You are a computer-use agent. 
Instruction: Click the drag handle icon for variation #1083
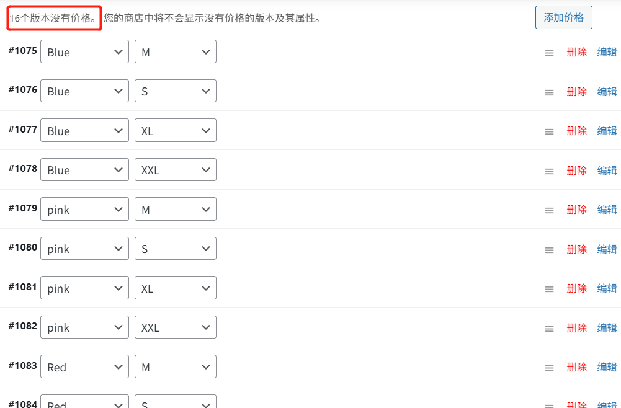[549, 366]
